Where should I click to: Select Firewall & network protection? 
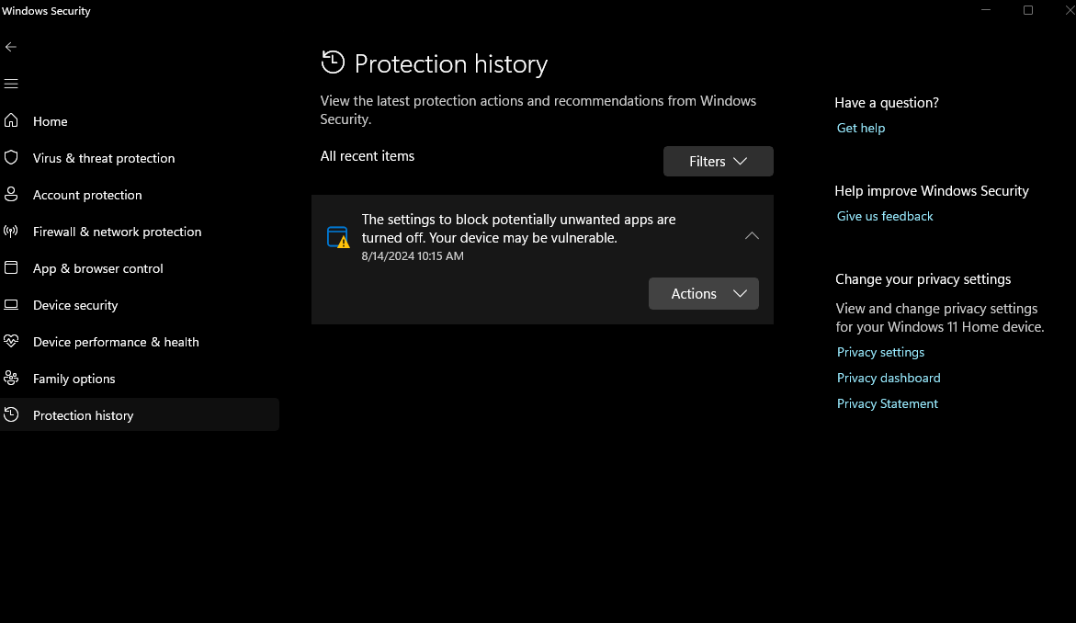(x=140, y=232)
